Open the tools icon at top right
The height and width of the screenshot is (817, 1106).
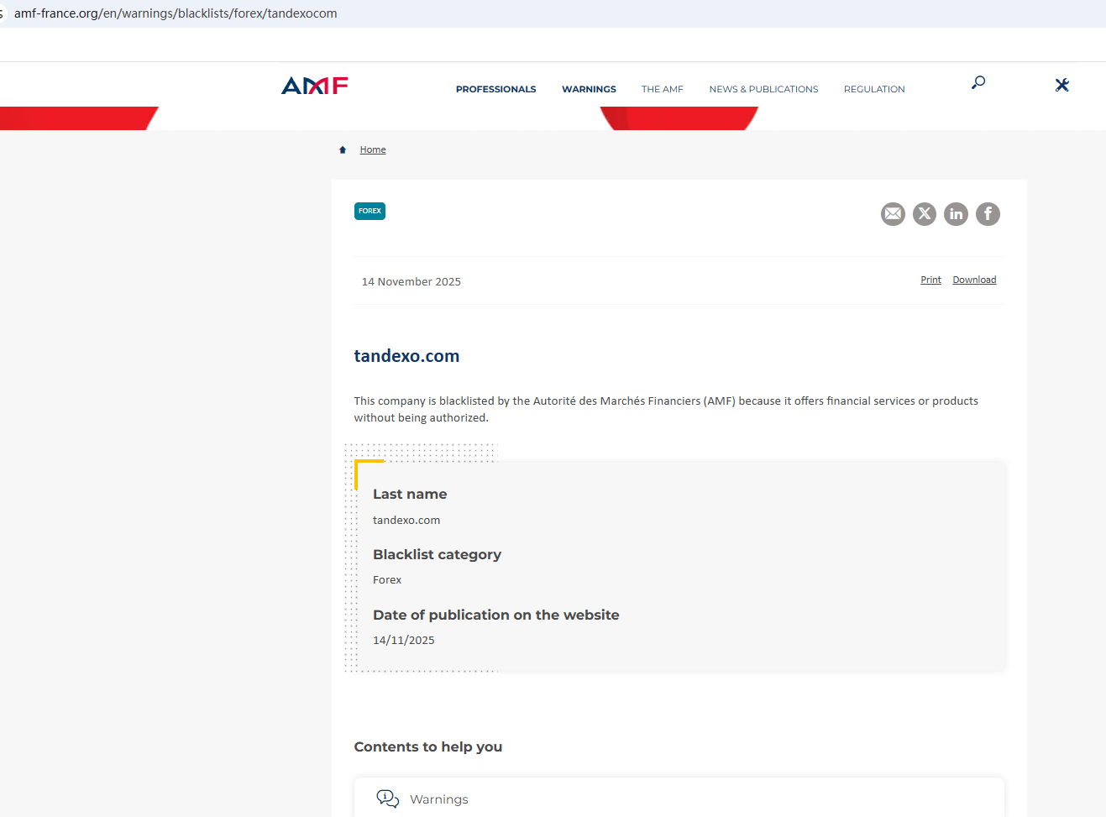pyautogui.click(x=1062, y=85)
